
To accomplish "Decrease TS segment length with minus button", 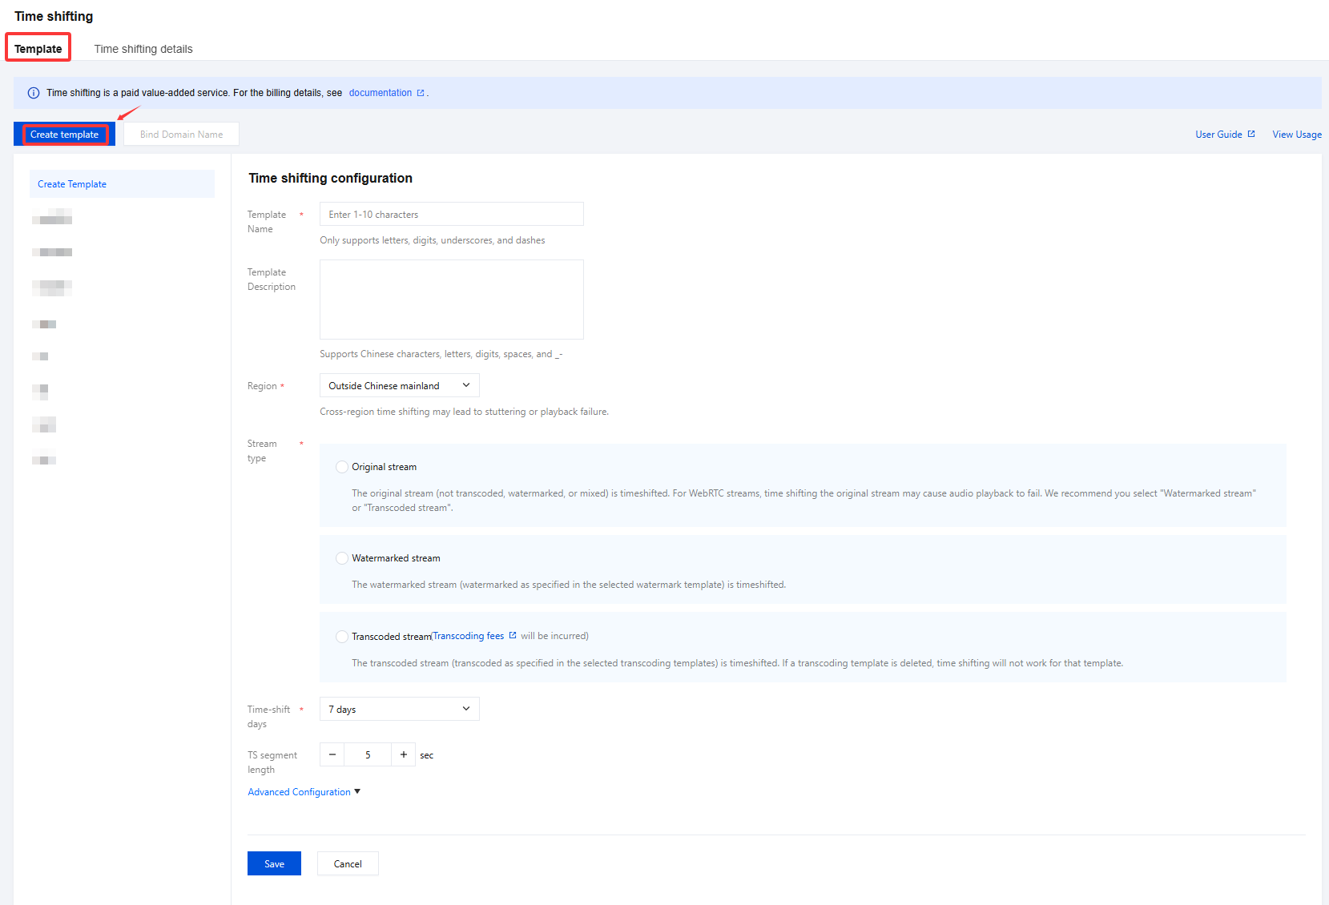I will click(332, 754).
